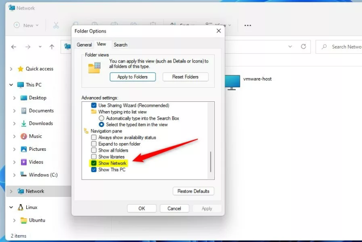The height and width of the screenshot is (242, 362).
Task: Select Quick access in navigation pane
Action: pos(39,69)
